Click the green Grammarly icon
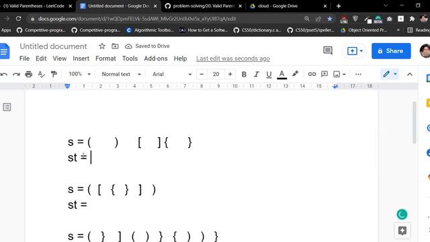 402,214
